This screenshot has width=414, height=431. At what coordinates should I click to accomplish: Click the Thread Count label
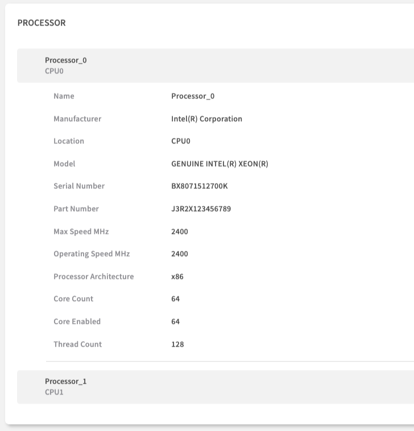pyautogui.click(x=77, y=344)
